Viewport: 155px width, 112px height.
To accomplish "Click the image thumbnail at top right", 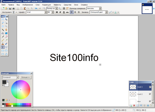I will click(147, 9).
